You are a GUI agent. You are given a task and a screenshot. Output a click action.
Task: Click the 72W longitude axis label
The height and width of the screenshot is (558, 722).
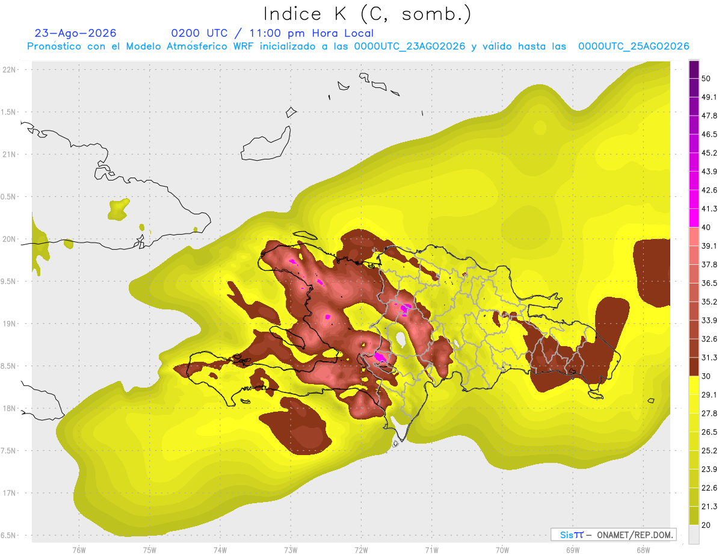pos(361,550)
